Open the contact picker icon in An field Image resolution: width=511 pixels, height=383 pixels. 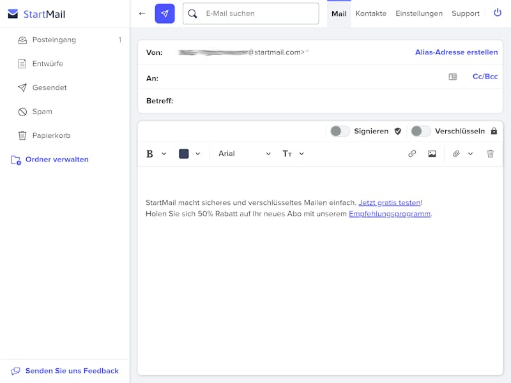coord(453,77)
